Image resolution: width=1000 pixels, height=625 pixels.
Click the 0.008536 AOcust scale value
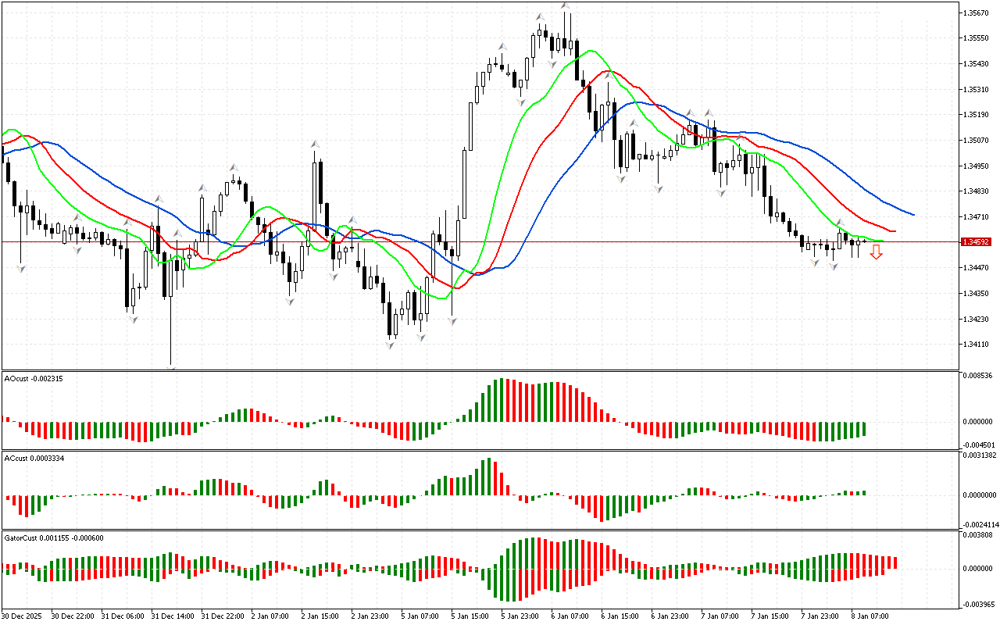(x=977, y=376)
